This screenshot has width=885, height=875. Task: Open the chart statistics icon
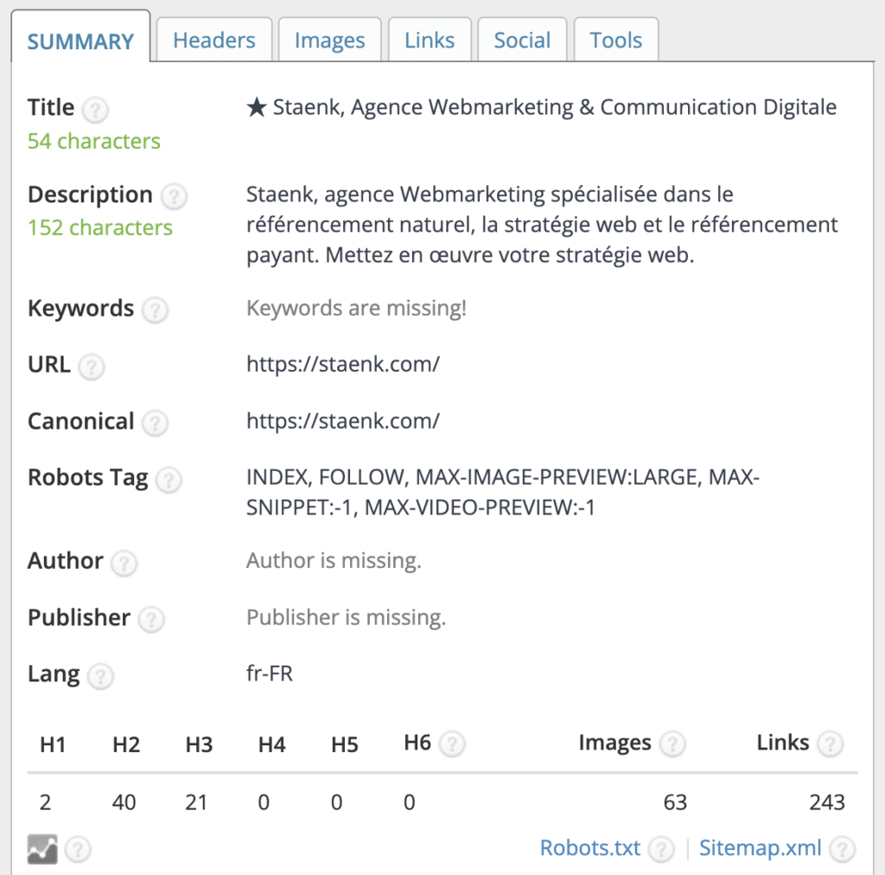(42, 849)
